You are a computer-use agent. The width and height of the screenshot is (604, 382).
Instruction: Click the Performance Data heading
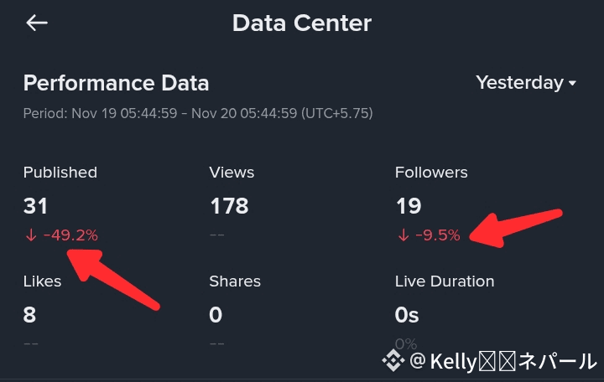[x=117, y=83]
